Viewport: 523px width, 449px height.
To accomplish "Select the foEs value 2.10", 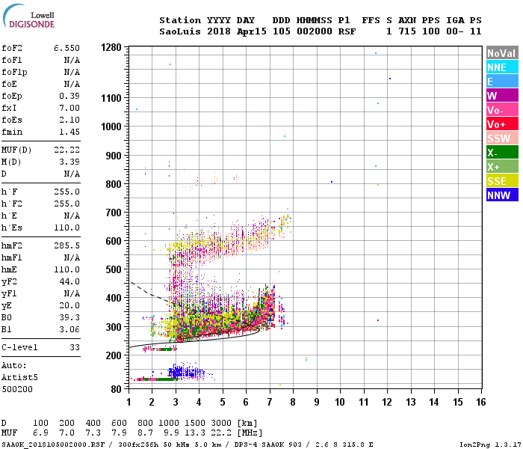I will (x=69, y=120).
